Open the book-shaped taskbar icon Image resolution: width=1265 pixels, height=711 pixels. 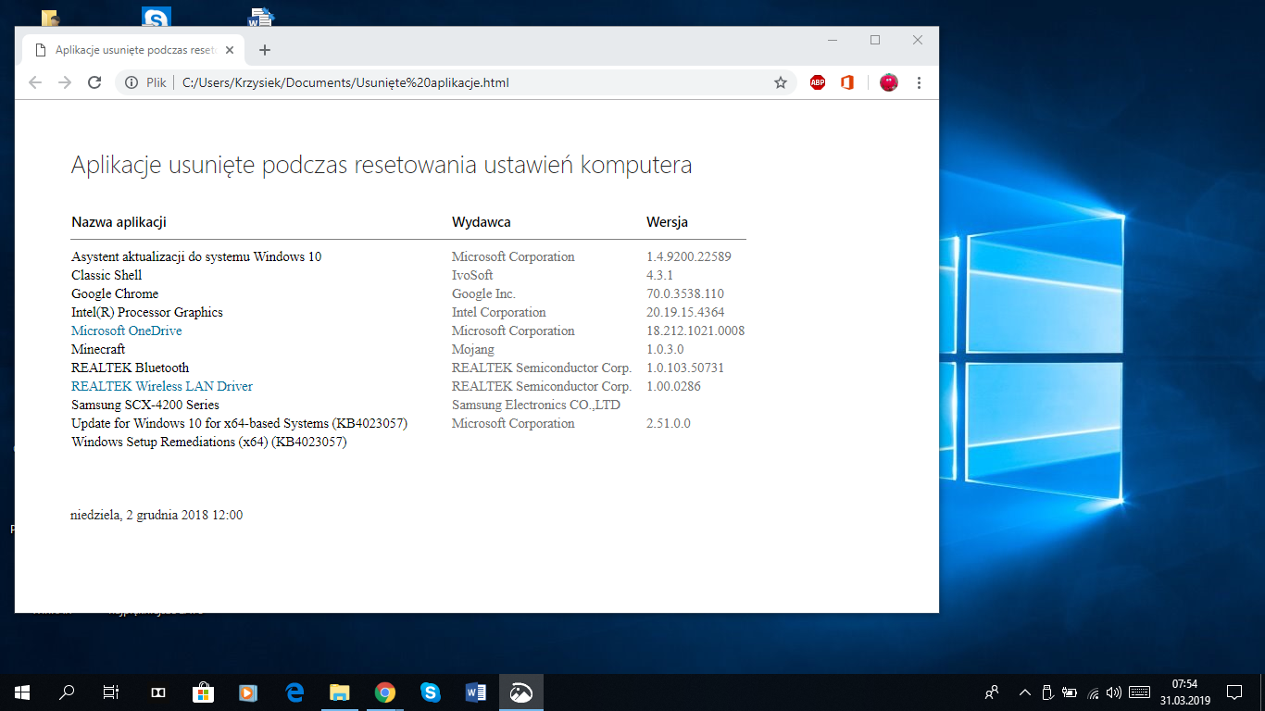pos(157,692)
